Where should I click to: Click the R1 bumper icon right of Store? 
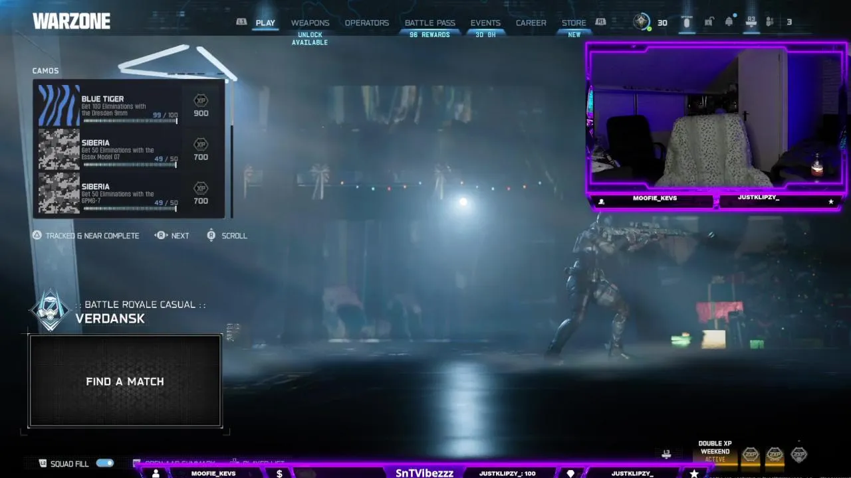[601, 22]
